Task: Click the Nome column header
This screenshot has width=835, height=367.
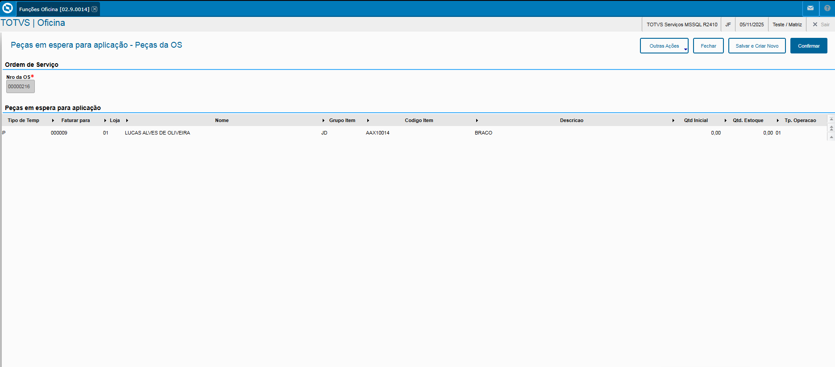Action: (x=222, y=120)
